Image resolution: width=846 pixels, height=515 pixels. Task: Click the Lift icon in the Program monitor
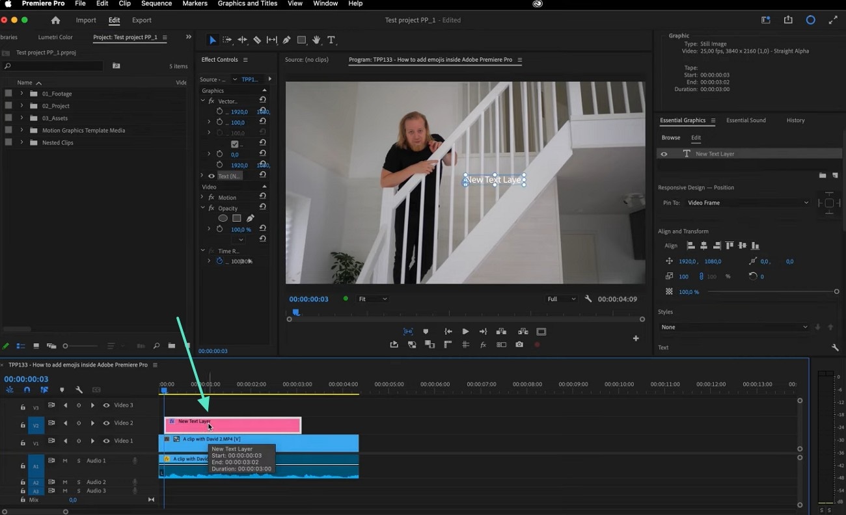(501, 331)
